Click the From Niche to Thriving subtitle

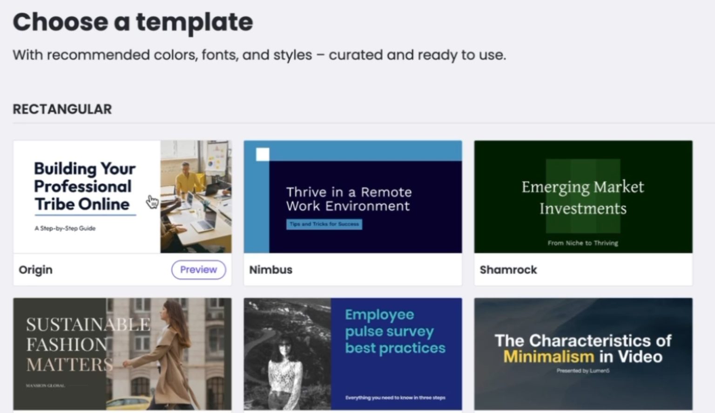click(583, 243)
